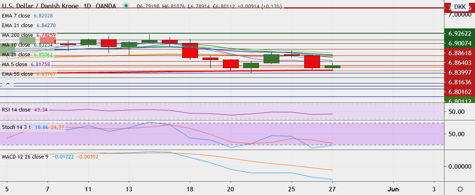Click the MA 21 close legend entry

pos(16,55)
